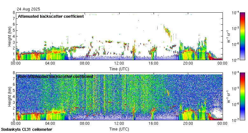This screenshot has height=133, width=248.
Task: Click the 'm⁻¹ sr⁻¹' unit label of the Raw plot
Action: 229,97
